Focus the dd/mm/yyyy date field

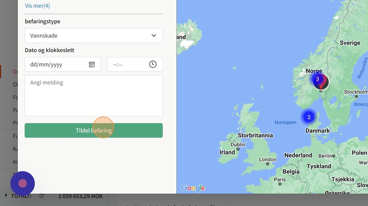tap(63, 64)
